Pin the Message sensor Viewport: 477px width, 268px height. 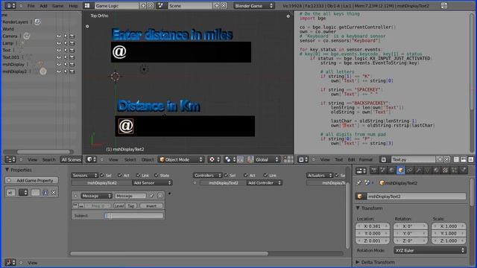point(151,196)
